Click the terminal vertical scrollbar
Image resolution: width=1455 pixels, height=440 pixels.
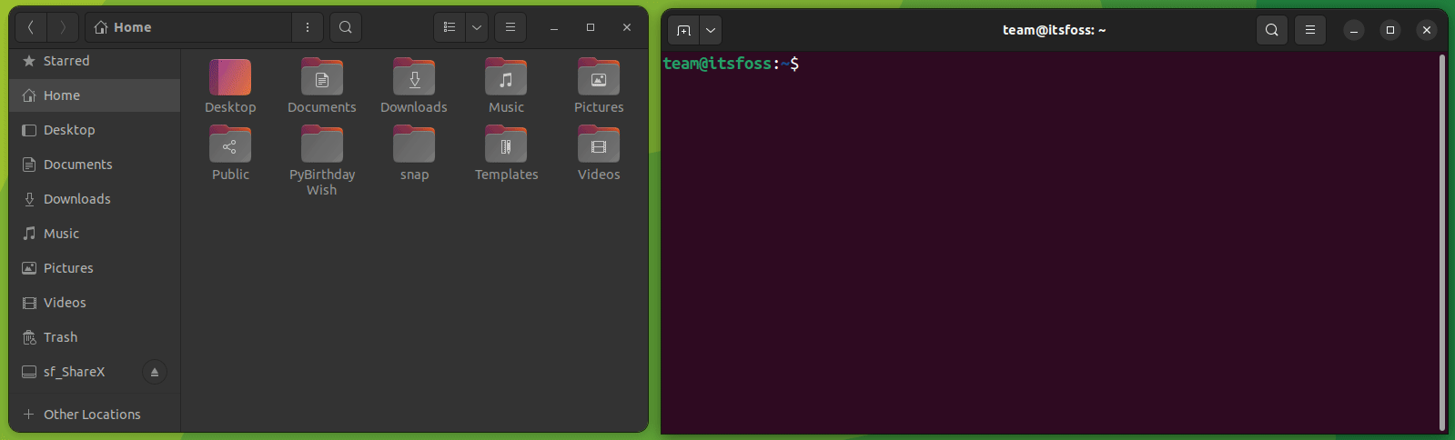click(x=1442, y=241)
